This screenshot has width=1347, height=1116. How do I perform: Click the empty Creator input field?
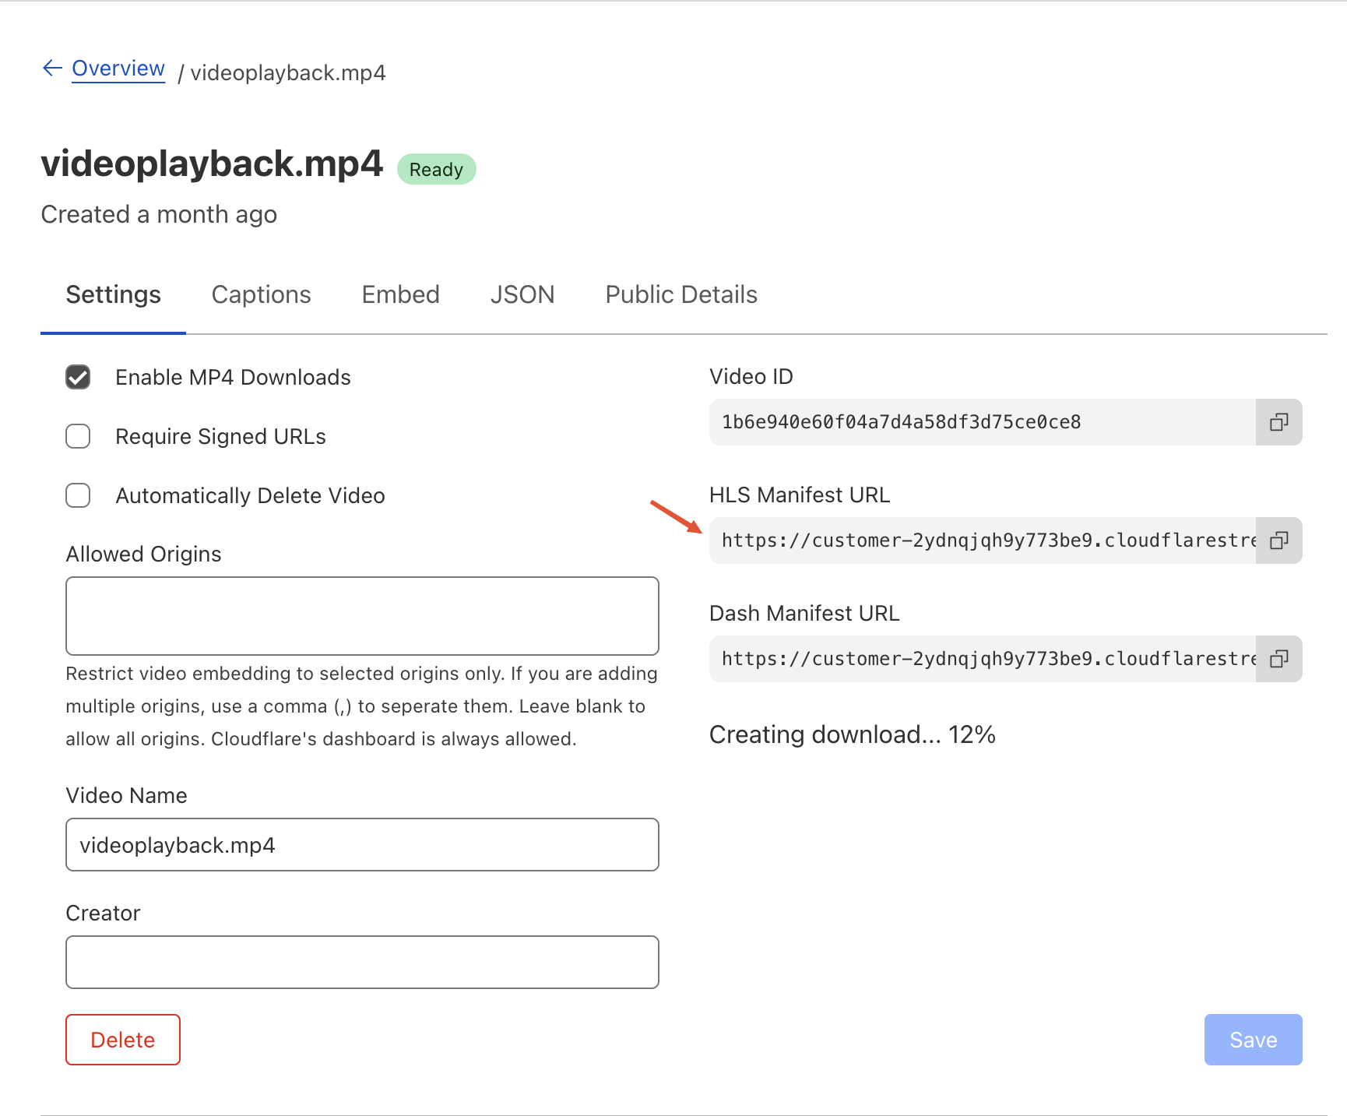pyautogui.click(x=362, y=963)
